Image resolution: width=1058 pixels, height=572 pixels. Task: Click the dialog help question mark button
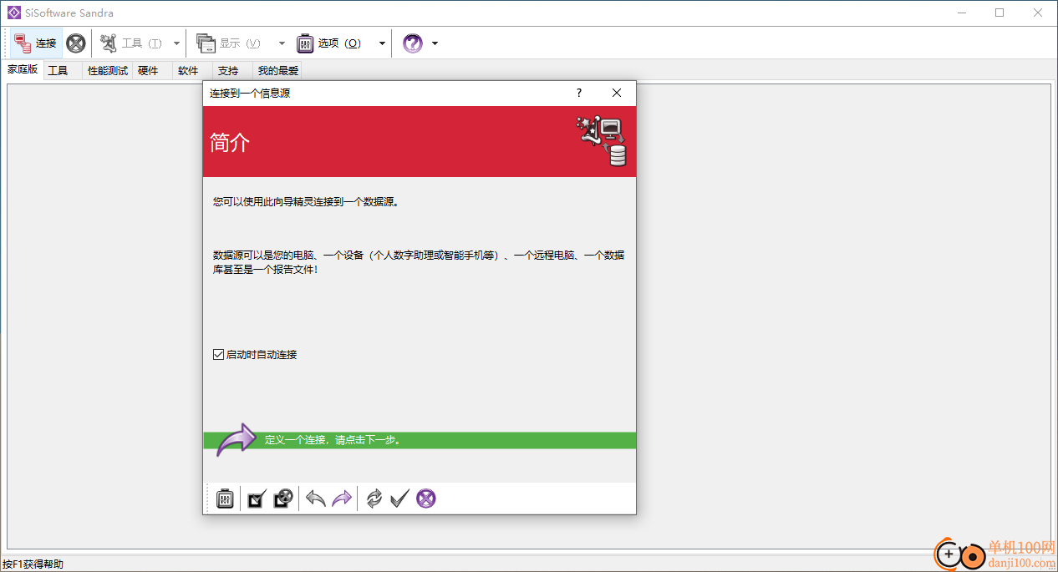pos(578,94)
